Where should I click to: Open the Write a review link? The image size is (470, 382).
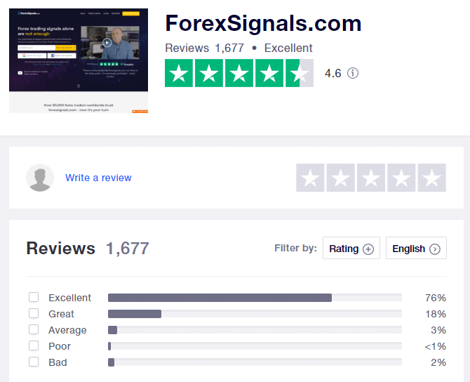pyautogui.click(x=98, y=178)
